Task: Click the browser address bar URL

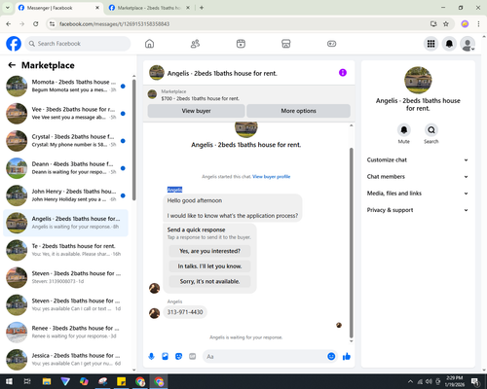Action: (x=114, y=24)
